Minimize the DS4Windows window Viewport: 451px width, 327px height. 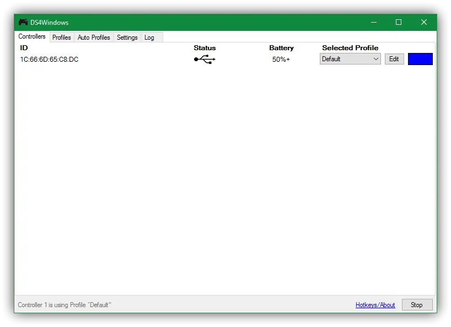click(x=374, y=22)
